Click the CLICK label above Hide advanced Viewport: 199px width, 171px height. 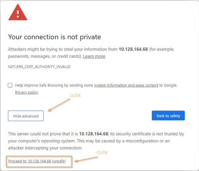click(75, 96)
